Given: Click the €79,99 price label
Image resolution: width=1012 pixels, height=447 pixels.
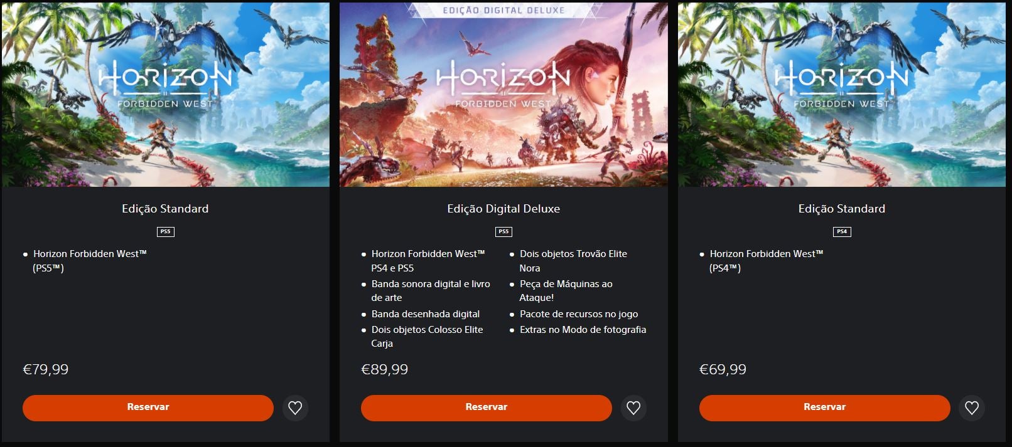Looking at the screenshot, I should (x=46, y=370).
